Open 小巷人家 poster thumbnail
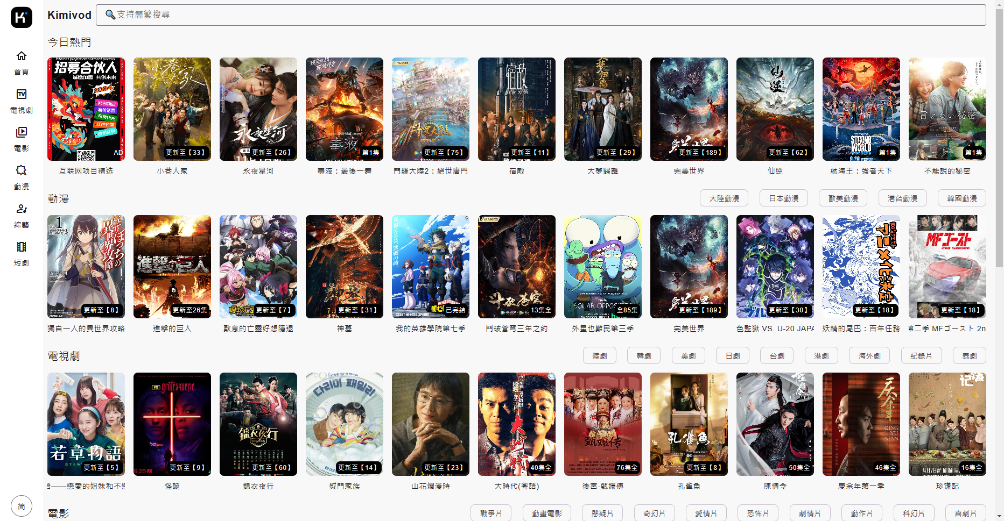This screenshot has width=1004, height=521. click(172, 109)
